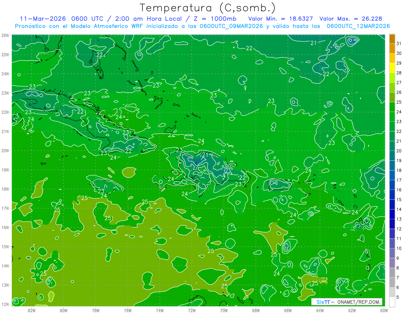Screen dimensions: 408x315
Task: Click the color scale label '20'
Action: (x=399, y=151)
